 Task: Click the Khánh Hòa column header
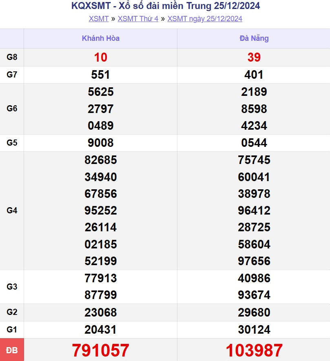pos(101,38)
